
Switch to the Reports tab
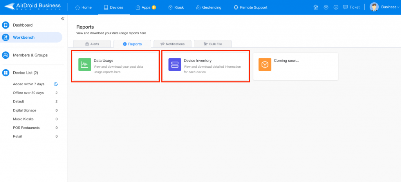coord(132,44)
